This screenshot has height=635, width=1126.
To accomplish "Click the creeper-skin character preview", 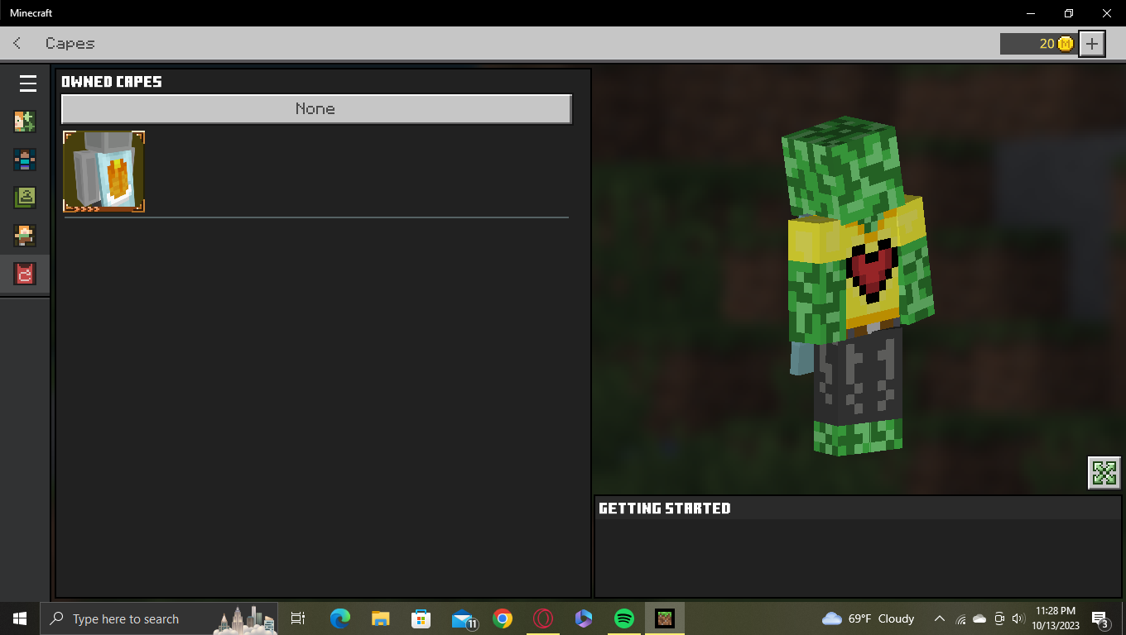I will point(859,285).
